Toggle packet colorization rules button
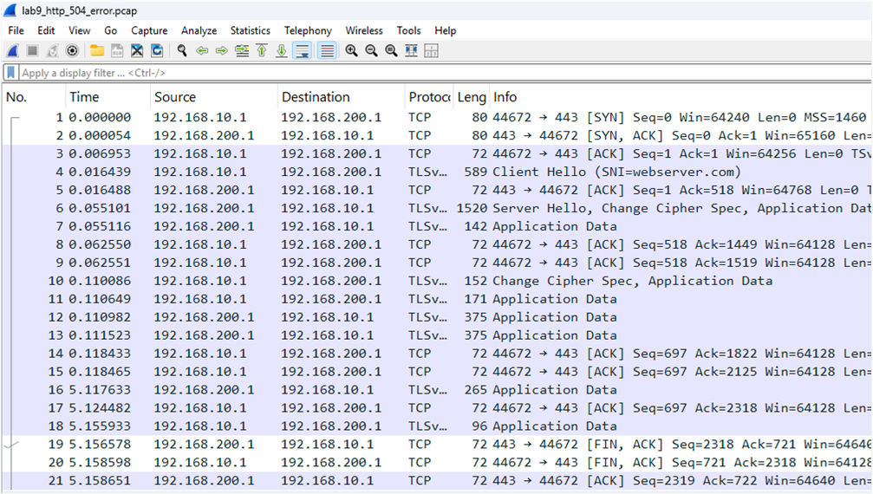This screenshot has width=873, height=494. click(327, 51)
